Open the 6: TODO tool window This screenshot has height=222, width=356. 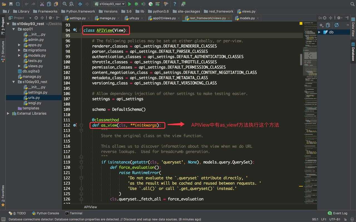pyautogui.click(x=17, y=213)
